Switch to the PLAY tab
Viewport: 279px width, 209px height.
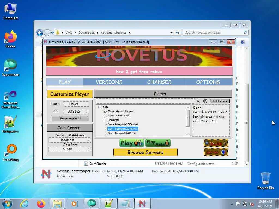point(65,82)
